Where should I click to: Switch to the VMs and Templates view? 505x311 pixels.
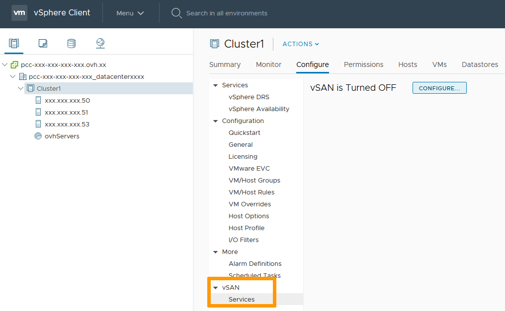tap(42, 44)
